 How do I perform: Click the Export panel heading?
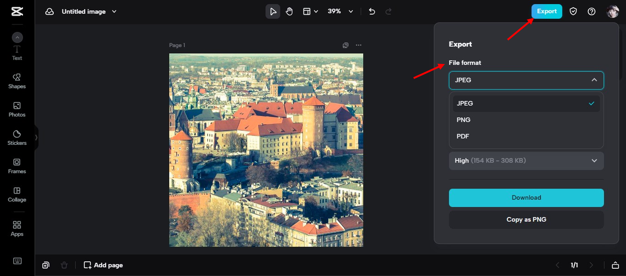460,44
